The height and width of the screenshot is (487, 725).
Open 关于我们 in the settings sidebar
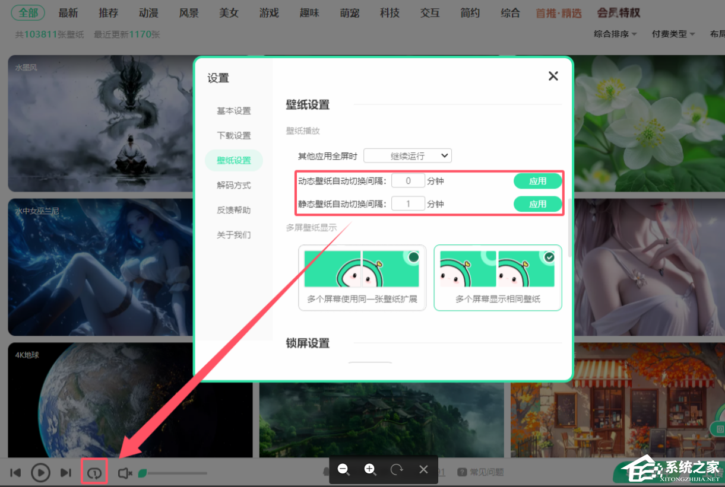[234, 235]
